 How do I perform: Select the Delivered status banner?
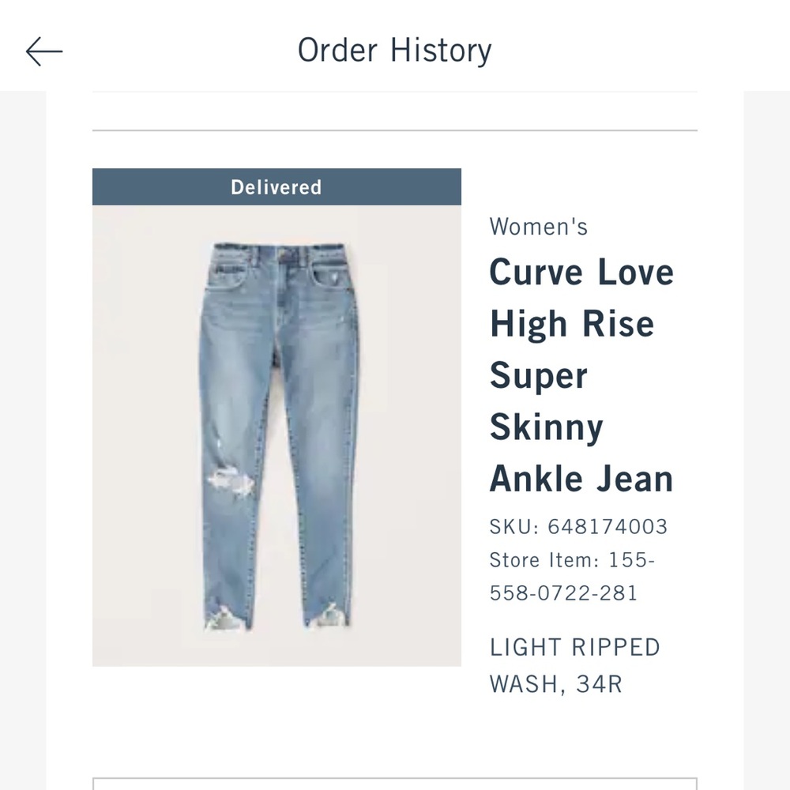[x=276, y=186]
